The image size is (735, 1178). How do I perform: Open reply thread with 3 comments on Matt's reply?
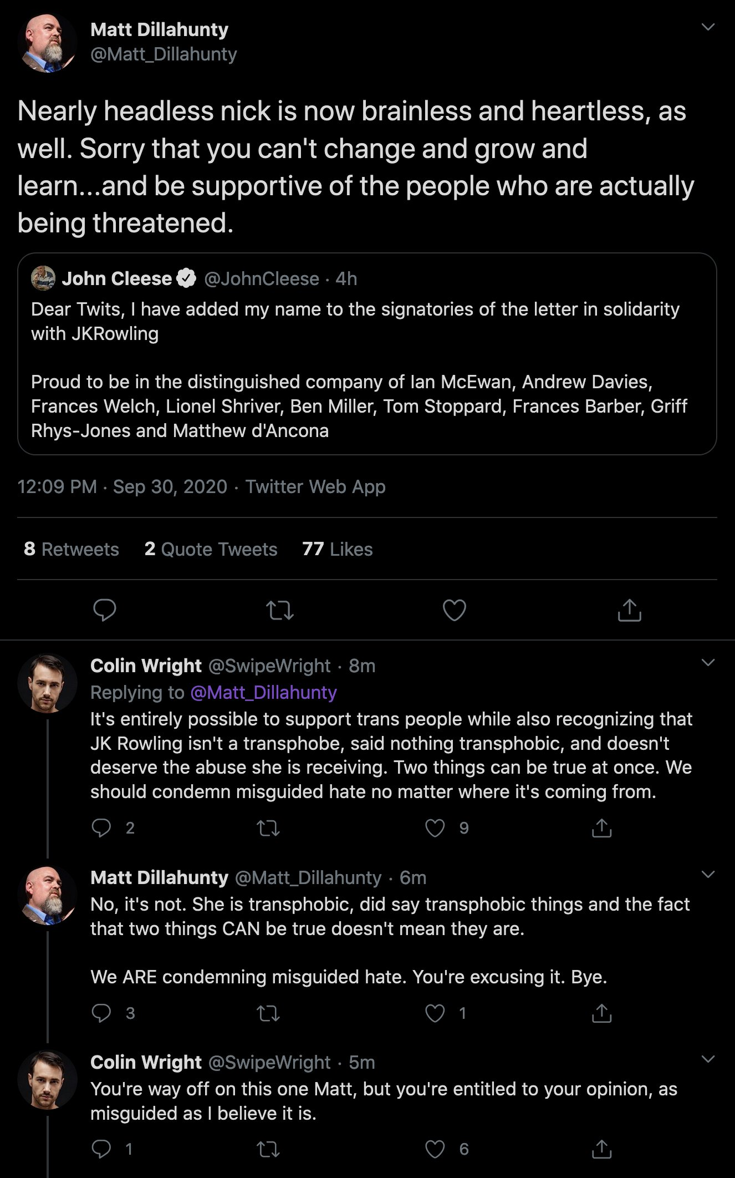click(101, 1013)
